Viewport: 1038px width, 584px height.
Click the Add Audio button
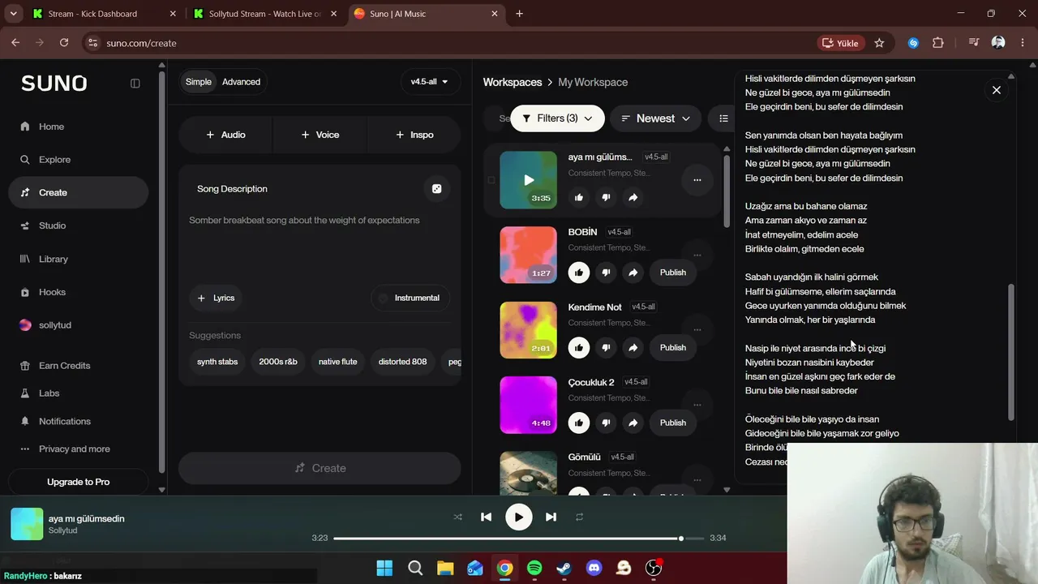pos(225,135)
